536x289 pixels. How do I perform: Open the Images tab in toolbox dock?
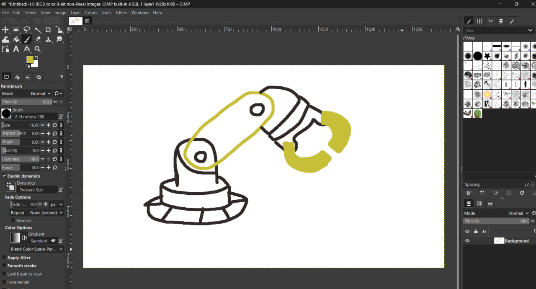39,77
